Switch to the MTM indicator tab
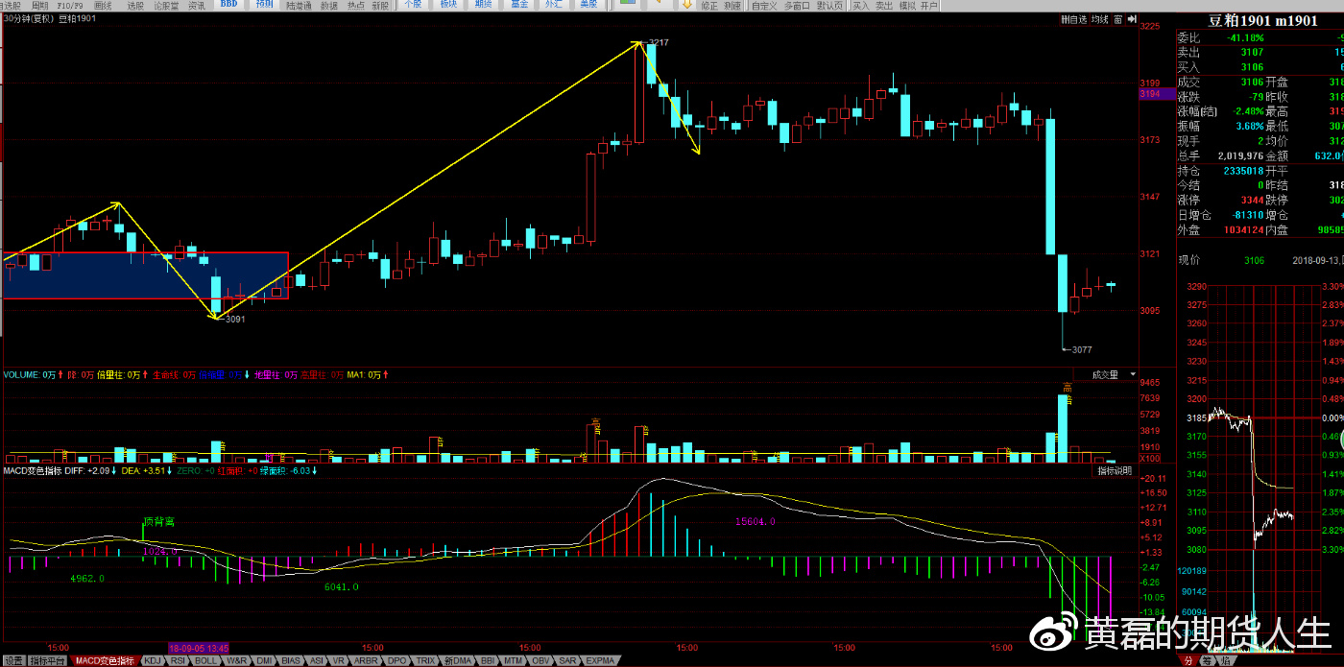This screenshot has height=667, width=1344. [x=515, y=660]
